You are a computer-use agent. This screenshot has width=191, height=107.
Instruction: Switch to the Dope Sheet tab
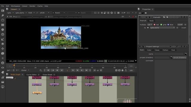point(47,75)
